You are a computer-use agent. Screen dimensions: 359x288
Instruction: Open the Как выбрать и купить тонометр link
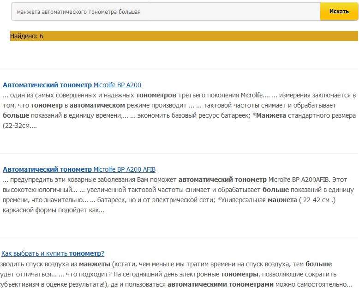53,253
